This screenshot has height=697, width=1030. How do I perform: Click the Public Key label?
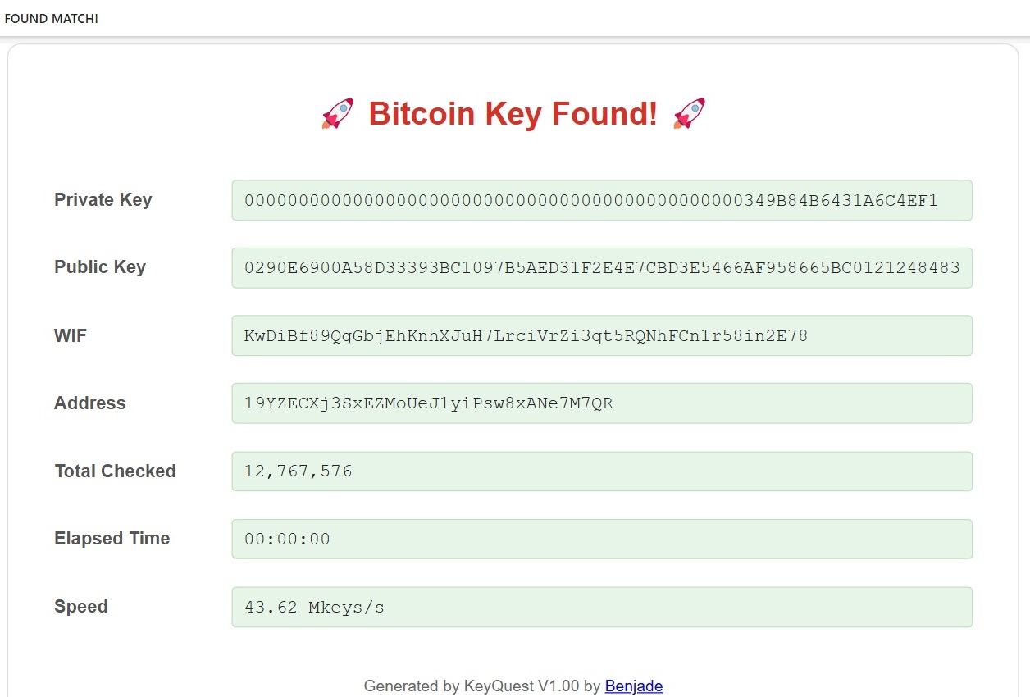(x=99, y=266)
